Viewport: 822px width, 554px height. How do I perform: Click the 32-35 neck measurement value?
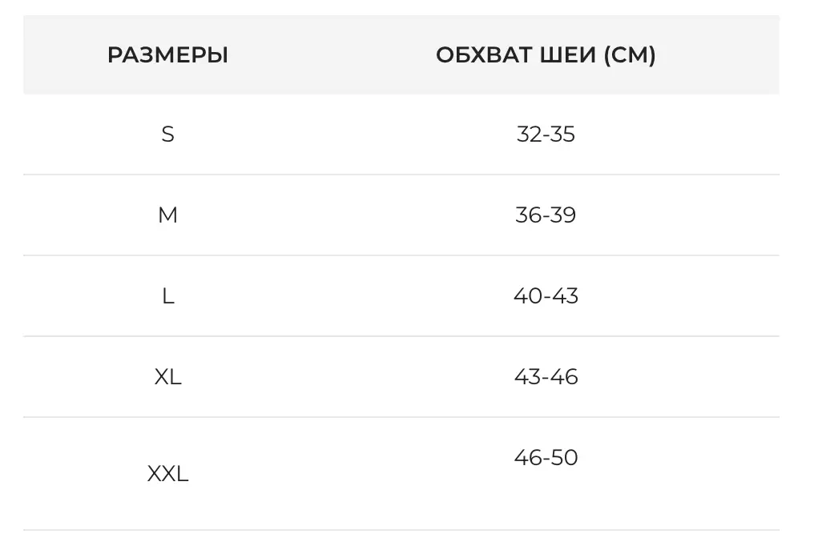tap(546, 134)
